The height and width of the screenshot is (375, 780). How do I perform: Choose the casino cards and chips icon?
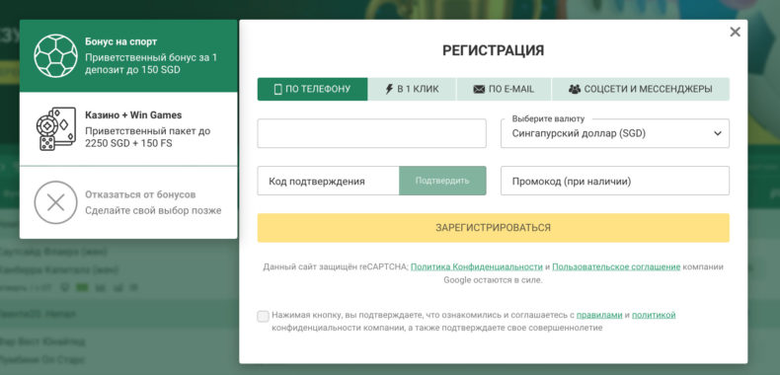[x=55, y=129]
